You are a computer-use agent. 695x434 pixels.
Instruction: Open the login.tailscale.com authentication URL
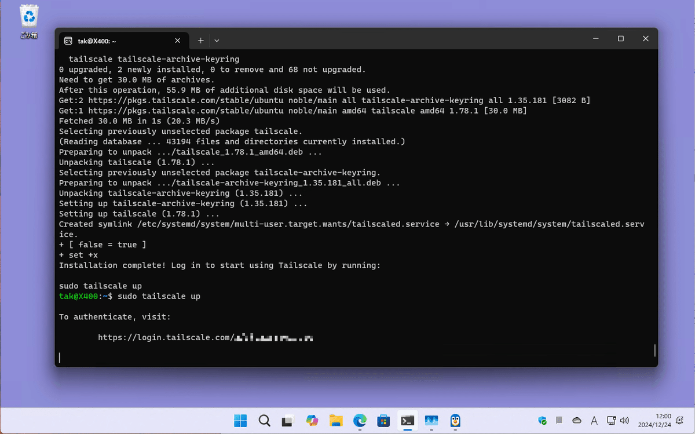(206, 337)
